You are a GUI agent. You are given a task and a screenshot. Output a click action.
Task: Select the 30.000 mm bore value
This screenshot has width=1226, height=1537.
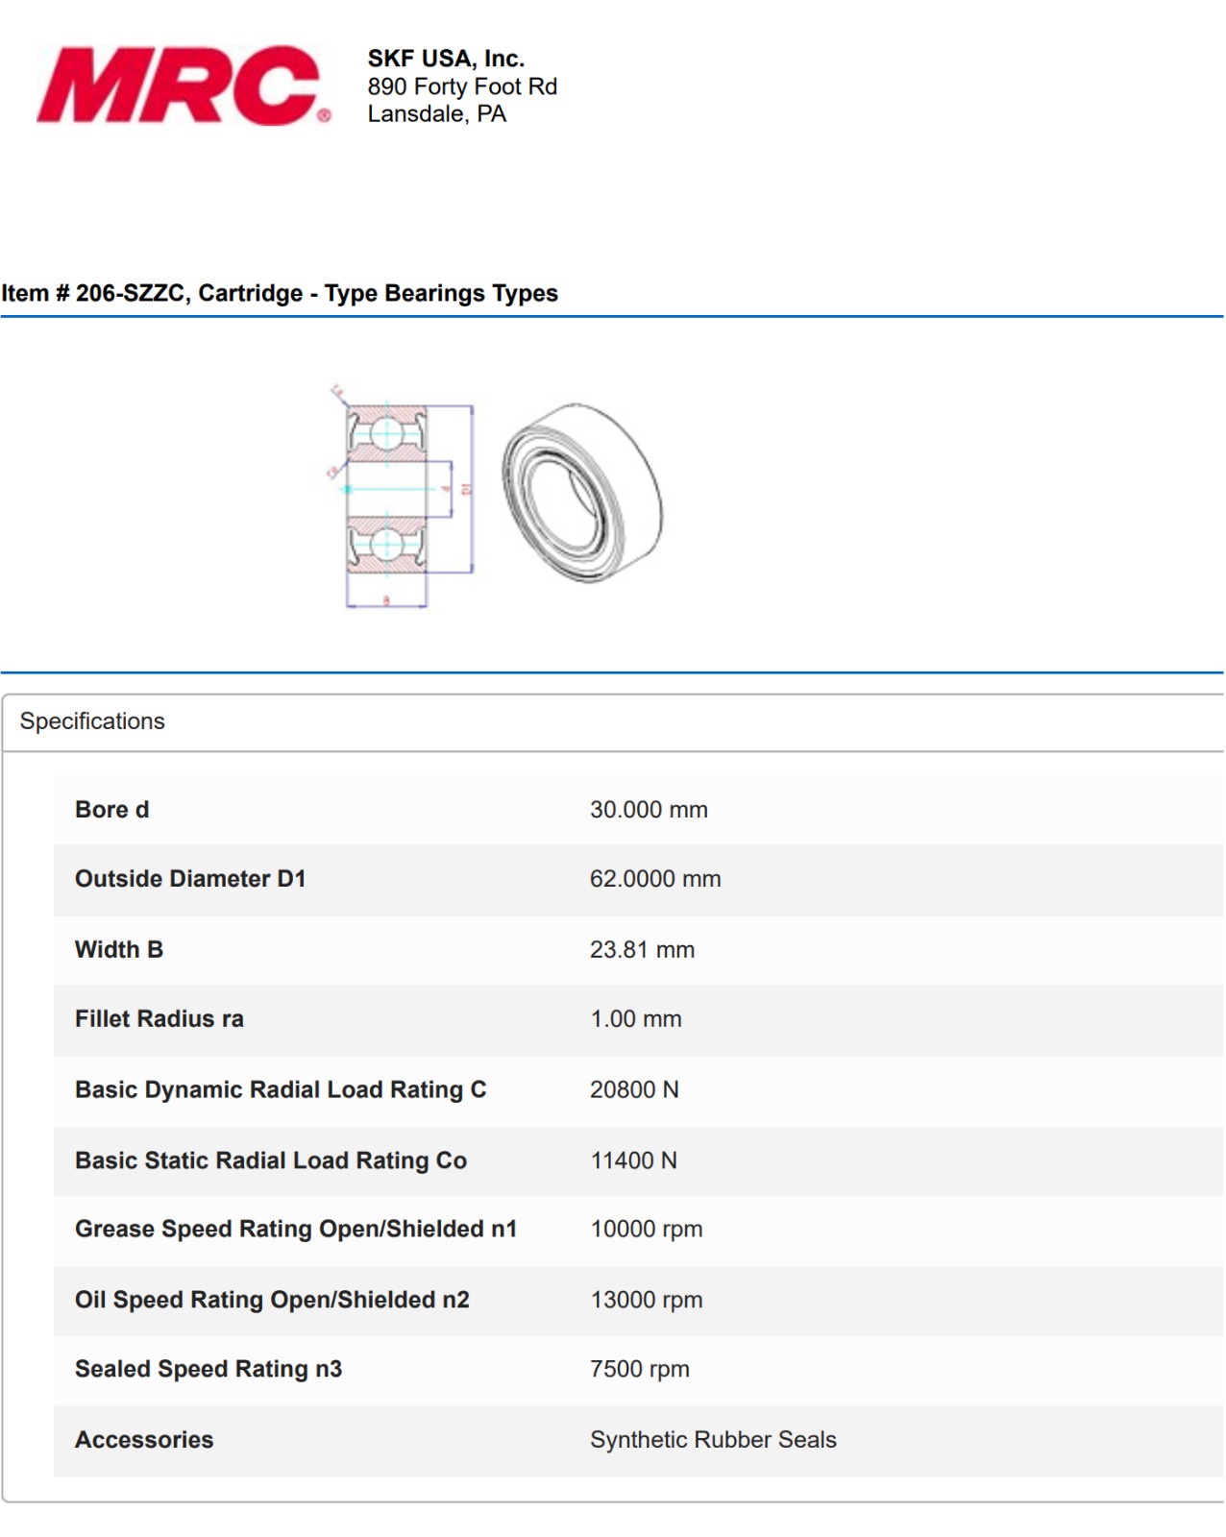click(649, 810)
